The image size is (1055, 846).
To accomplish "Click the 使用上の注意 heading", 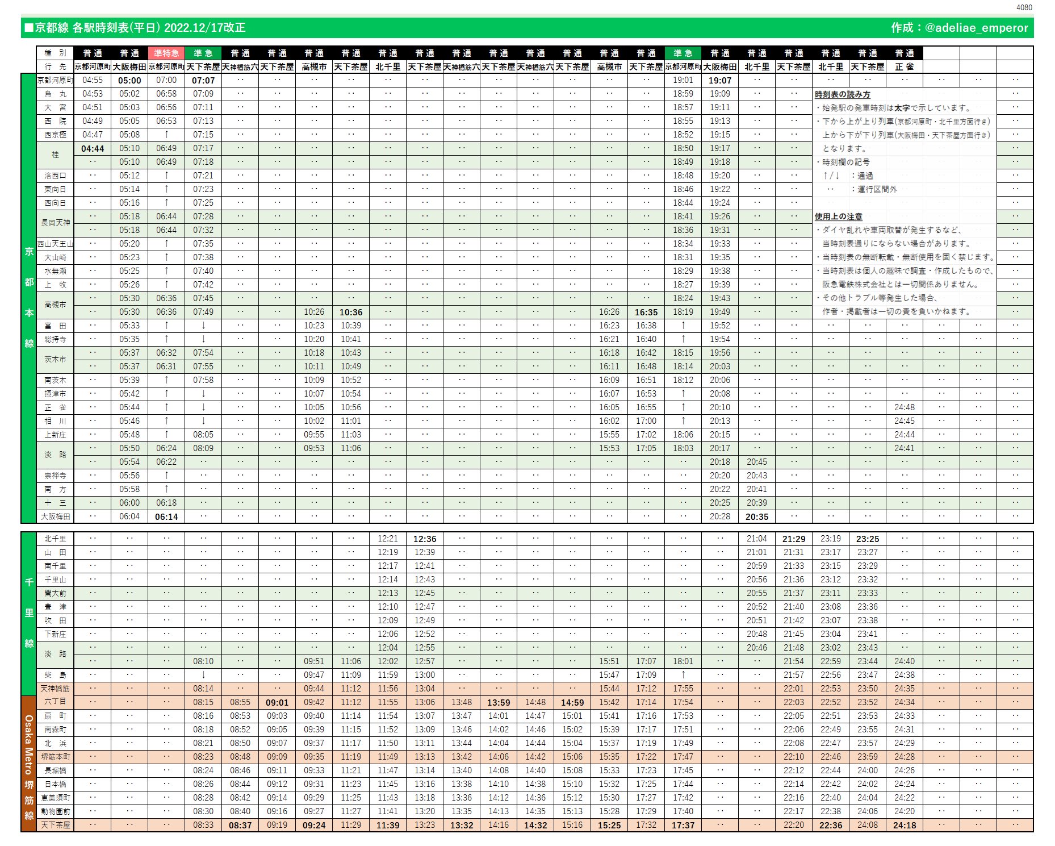I will pyautogui.click(x=838, y=216).
